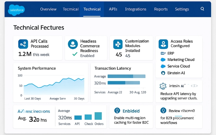Select the ERP access role link
This screenshot has width=216, height=135.
[x=171, y=53]
